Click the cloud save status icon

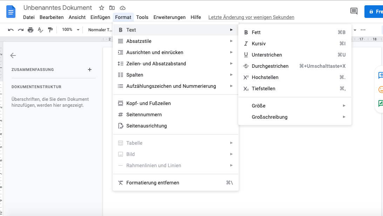click(x=122, y=8)
